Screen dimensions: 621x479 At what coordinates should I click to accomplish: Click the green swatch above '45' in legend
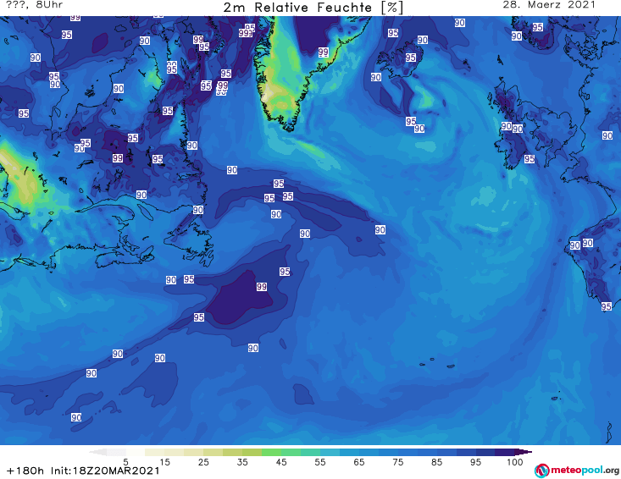click(271, 452)
